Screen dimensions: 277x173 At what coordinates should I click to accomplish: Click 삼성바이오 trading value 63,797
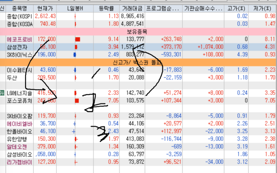coord(136,154)
